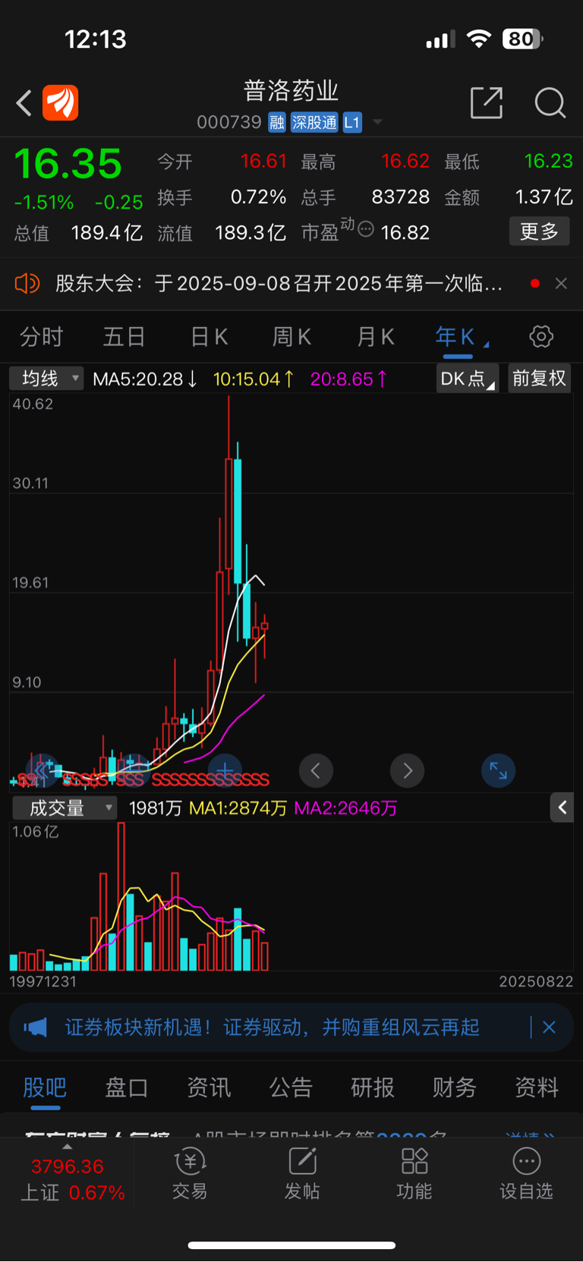Expand stock code dropdown arrow
The width and height of the screenshot is (583, 1262).
377,122
